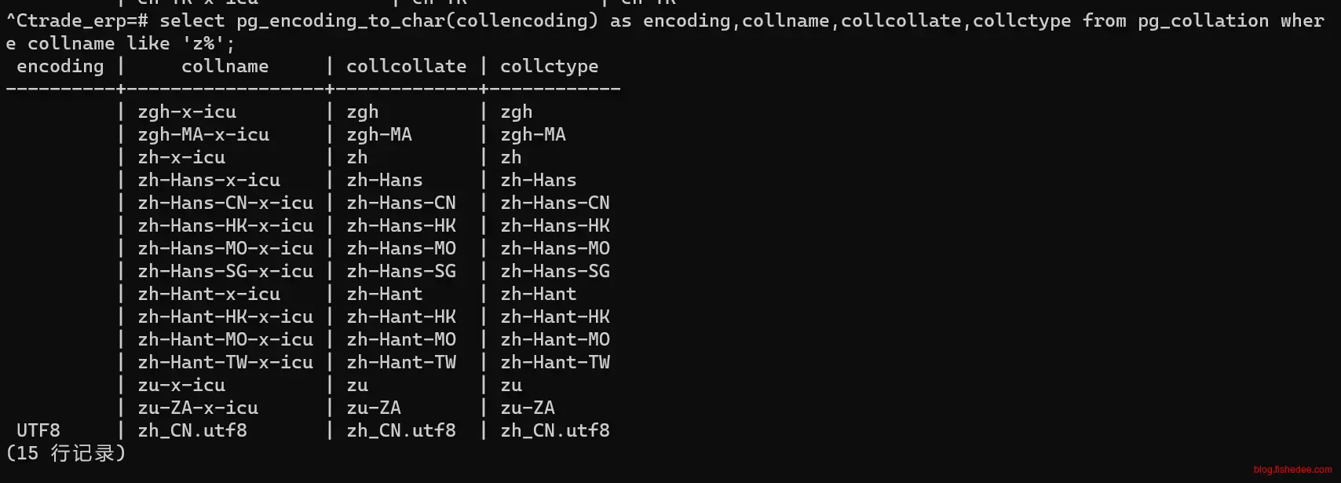This screenshot has height=483, width=1341.
Task: Click the "collctype" column header
Action: (x=549, y=67)
